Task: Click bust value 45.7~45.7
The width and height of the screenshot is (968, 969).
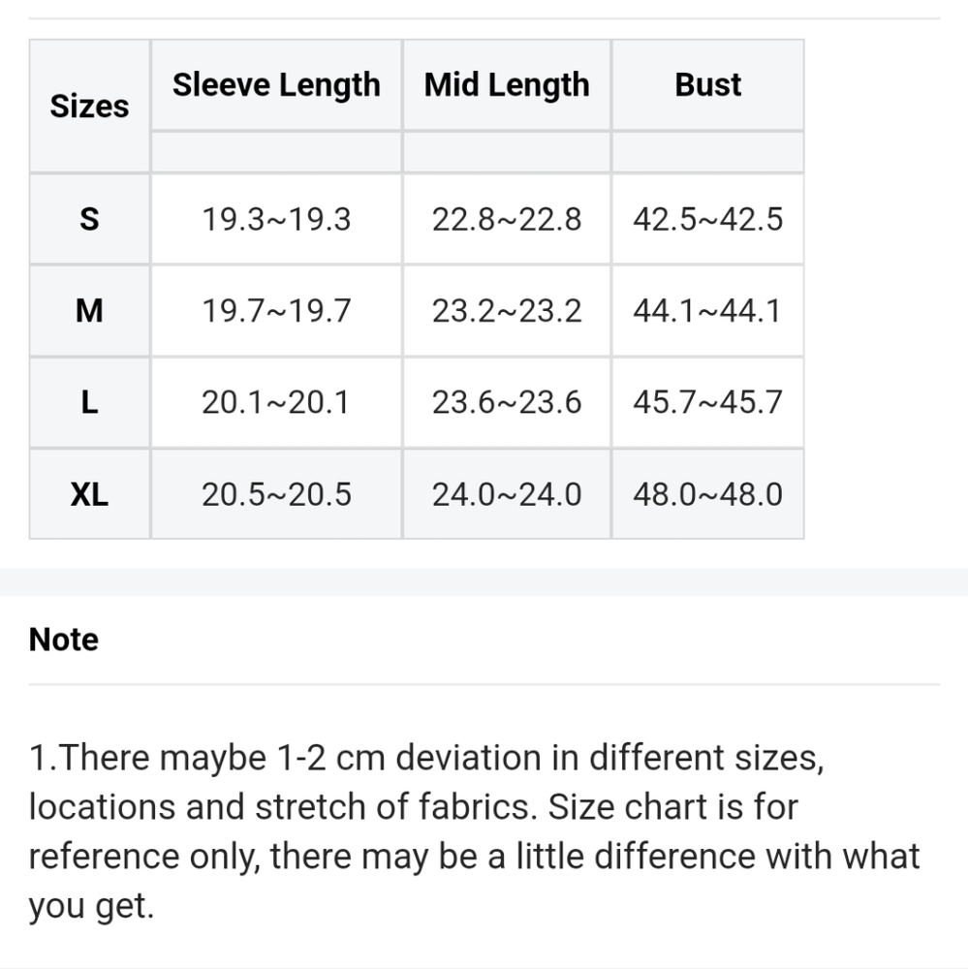Action: 707,402
